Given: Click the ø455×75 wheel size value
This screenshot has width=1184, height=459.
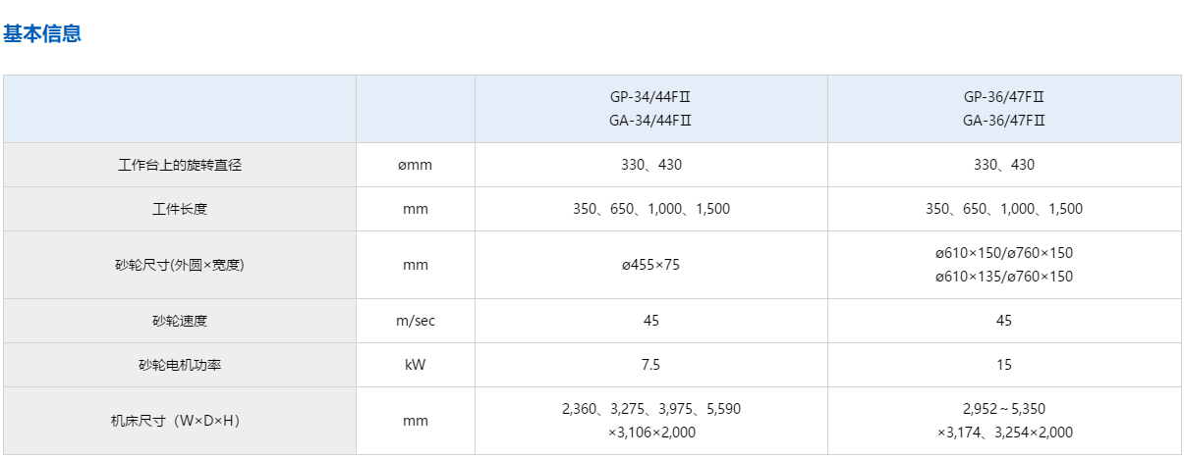Looking at the screenshot, I should click(650, 265).
